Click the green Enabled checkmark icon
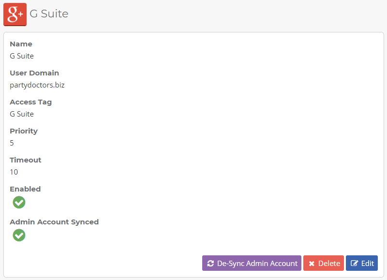This screenshot has width=387, height=280. [x=19, y=203]
